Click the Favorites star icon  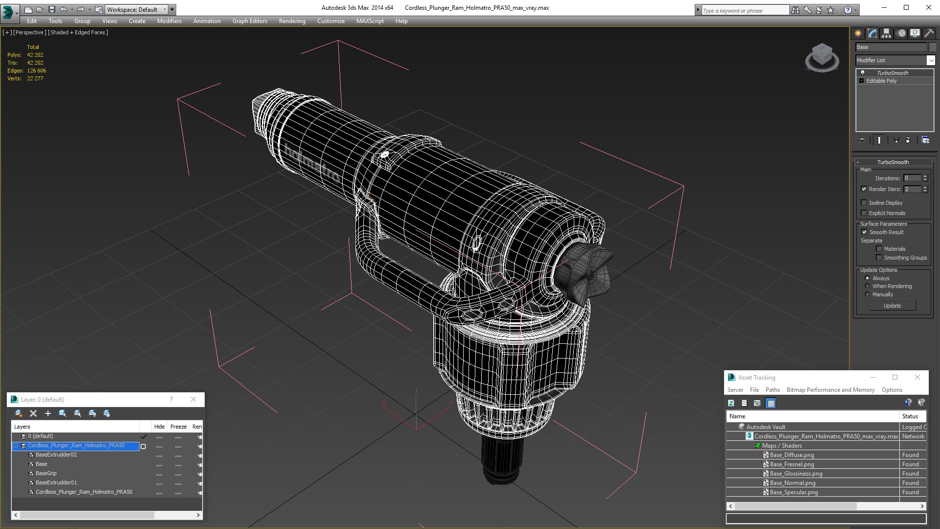pos(830,10)
